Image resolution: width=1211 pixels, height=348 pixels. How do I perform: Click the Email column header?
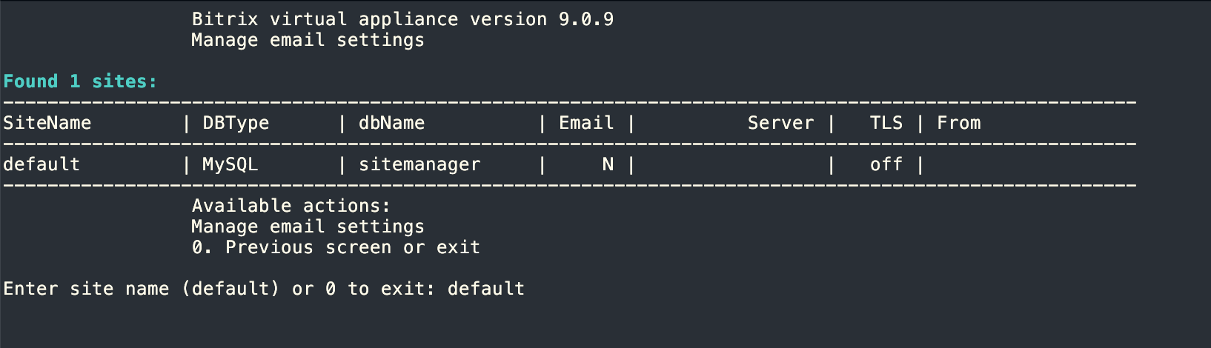(x=586, y=123)
